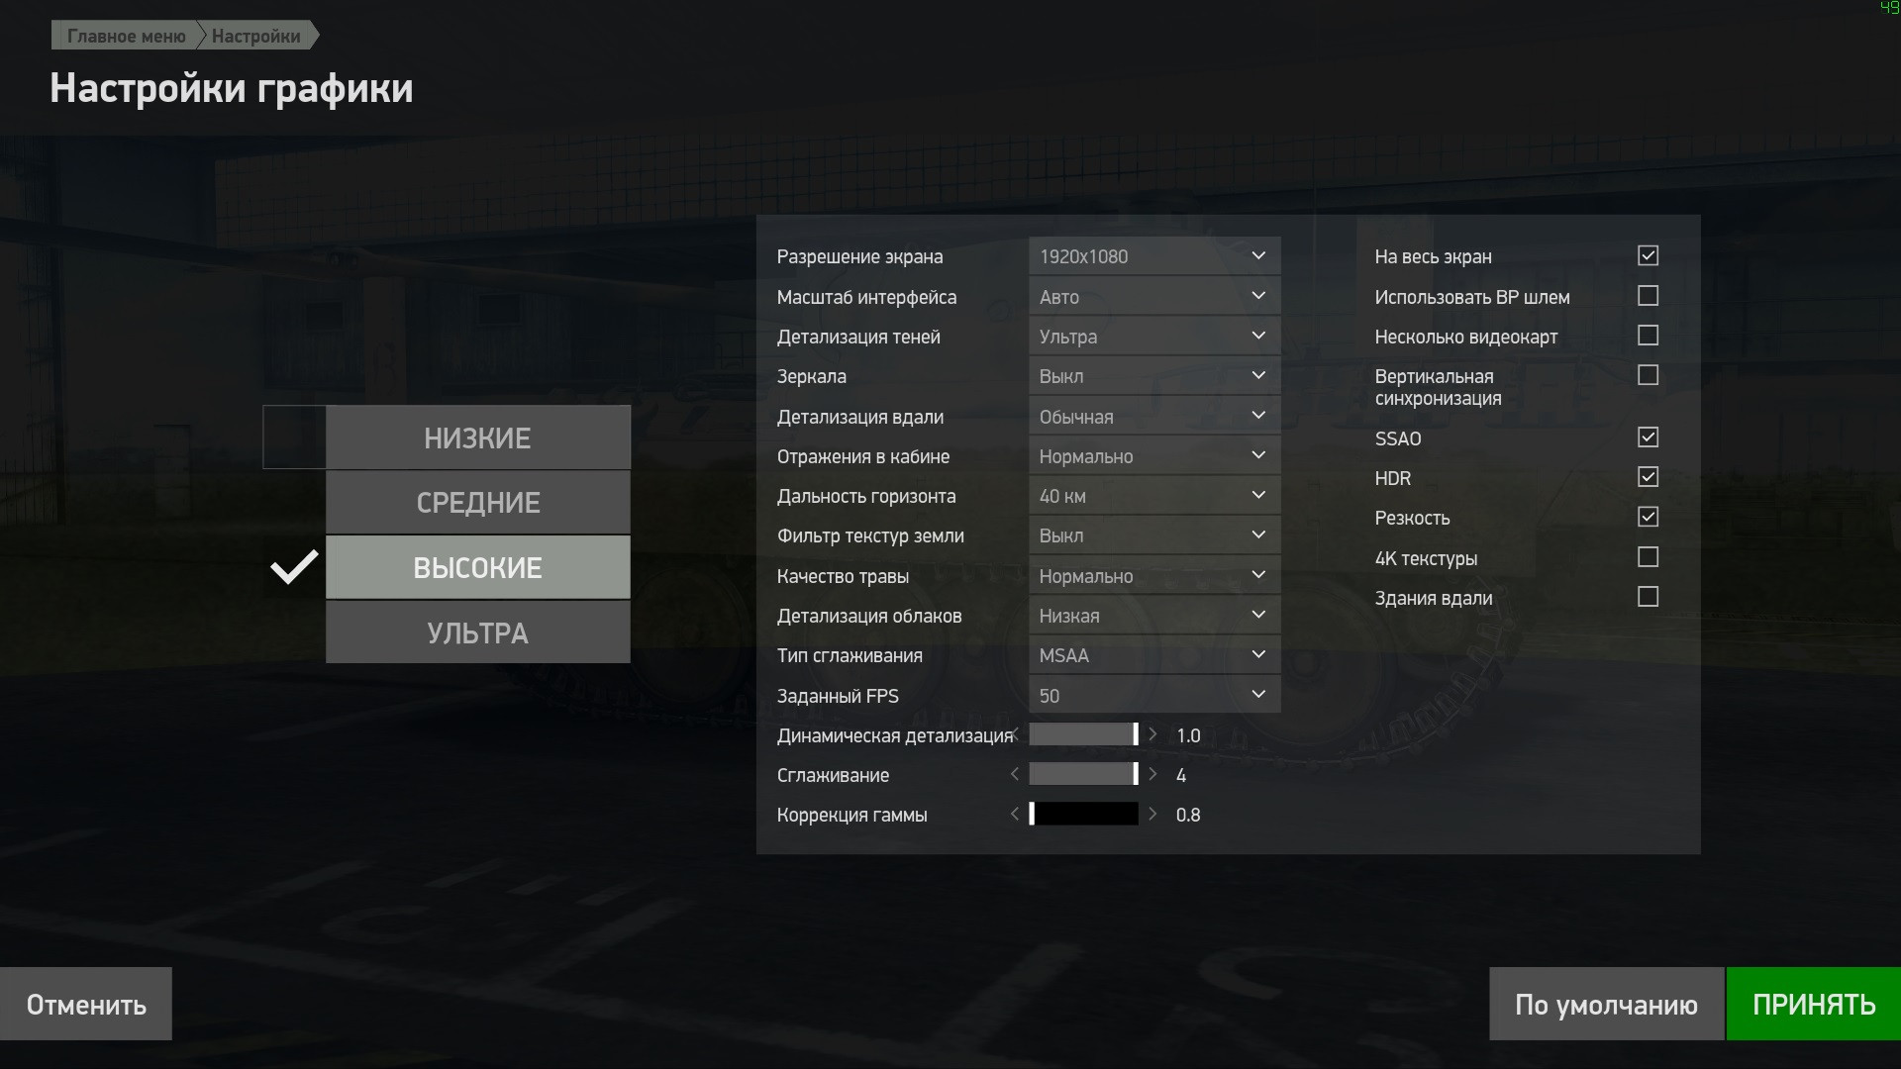1901x1069 pixels.
Task: Open Разрешение экрана dropdown
Action: pos(1154,256)
